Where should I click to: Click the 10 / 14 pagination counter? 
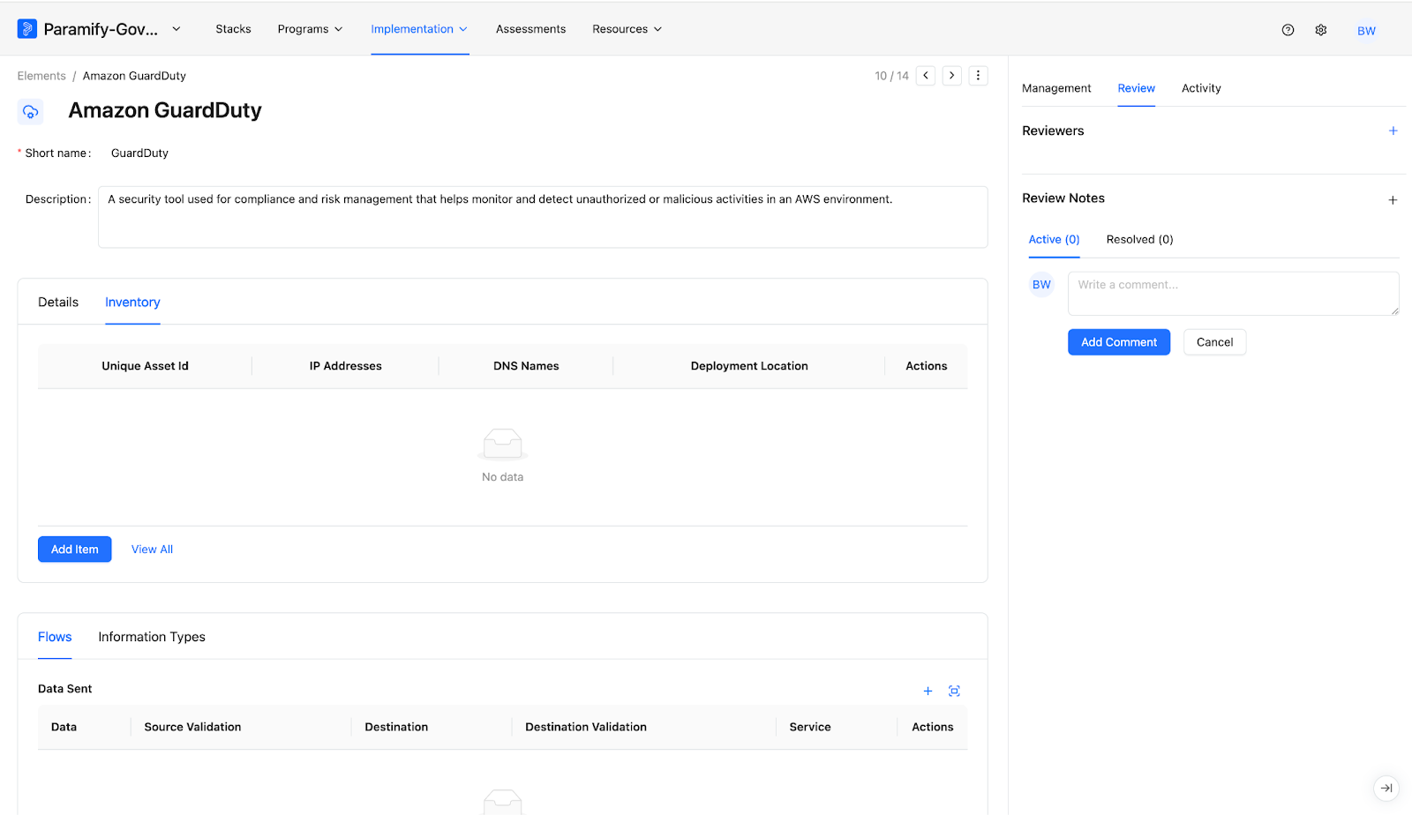(x=891, y=76)
